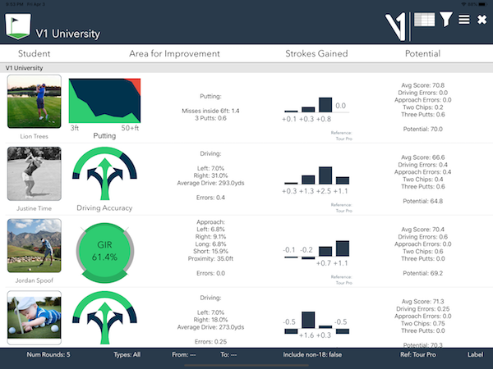Screen dimensions: 493x369
Task: Close the view with the X icon
Action: (481, 20)
